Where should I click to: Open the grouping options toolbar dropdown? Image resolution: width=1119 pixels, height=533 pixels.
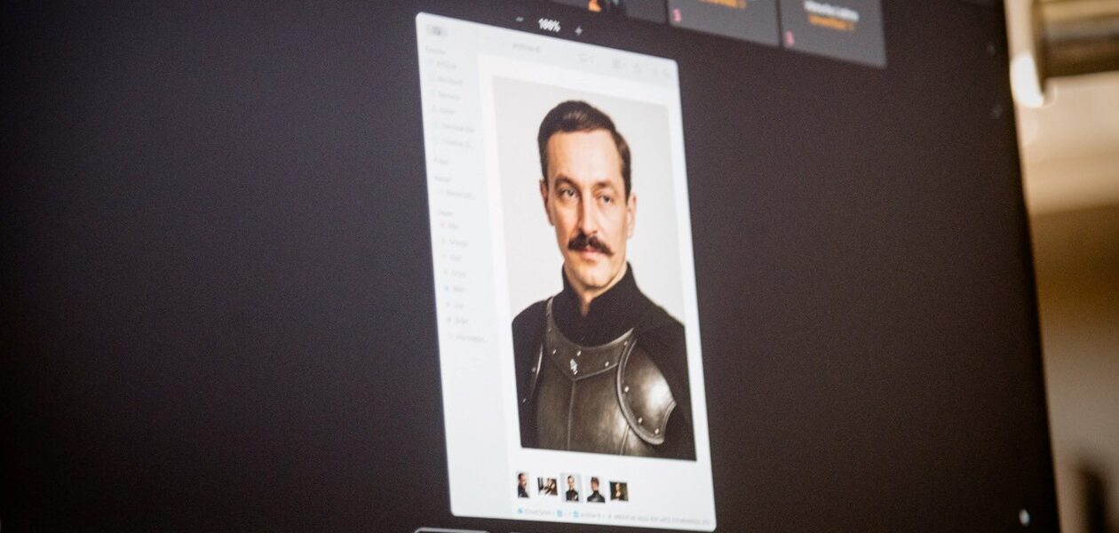tap(619, 64)
